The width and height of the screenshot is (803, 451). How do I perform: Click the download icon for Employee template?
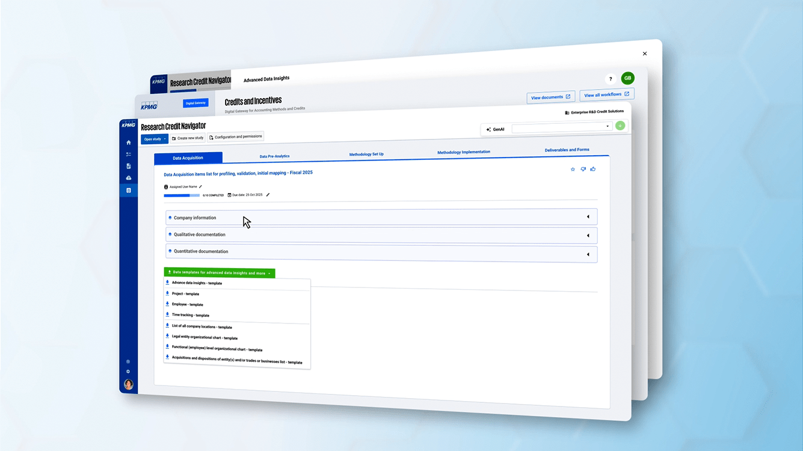tap(167, 304)
